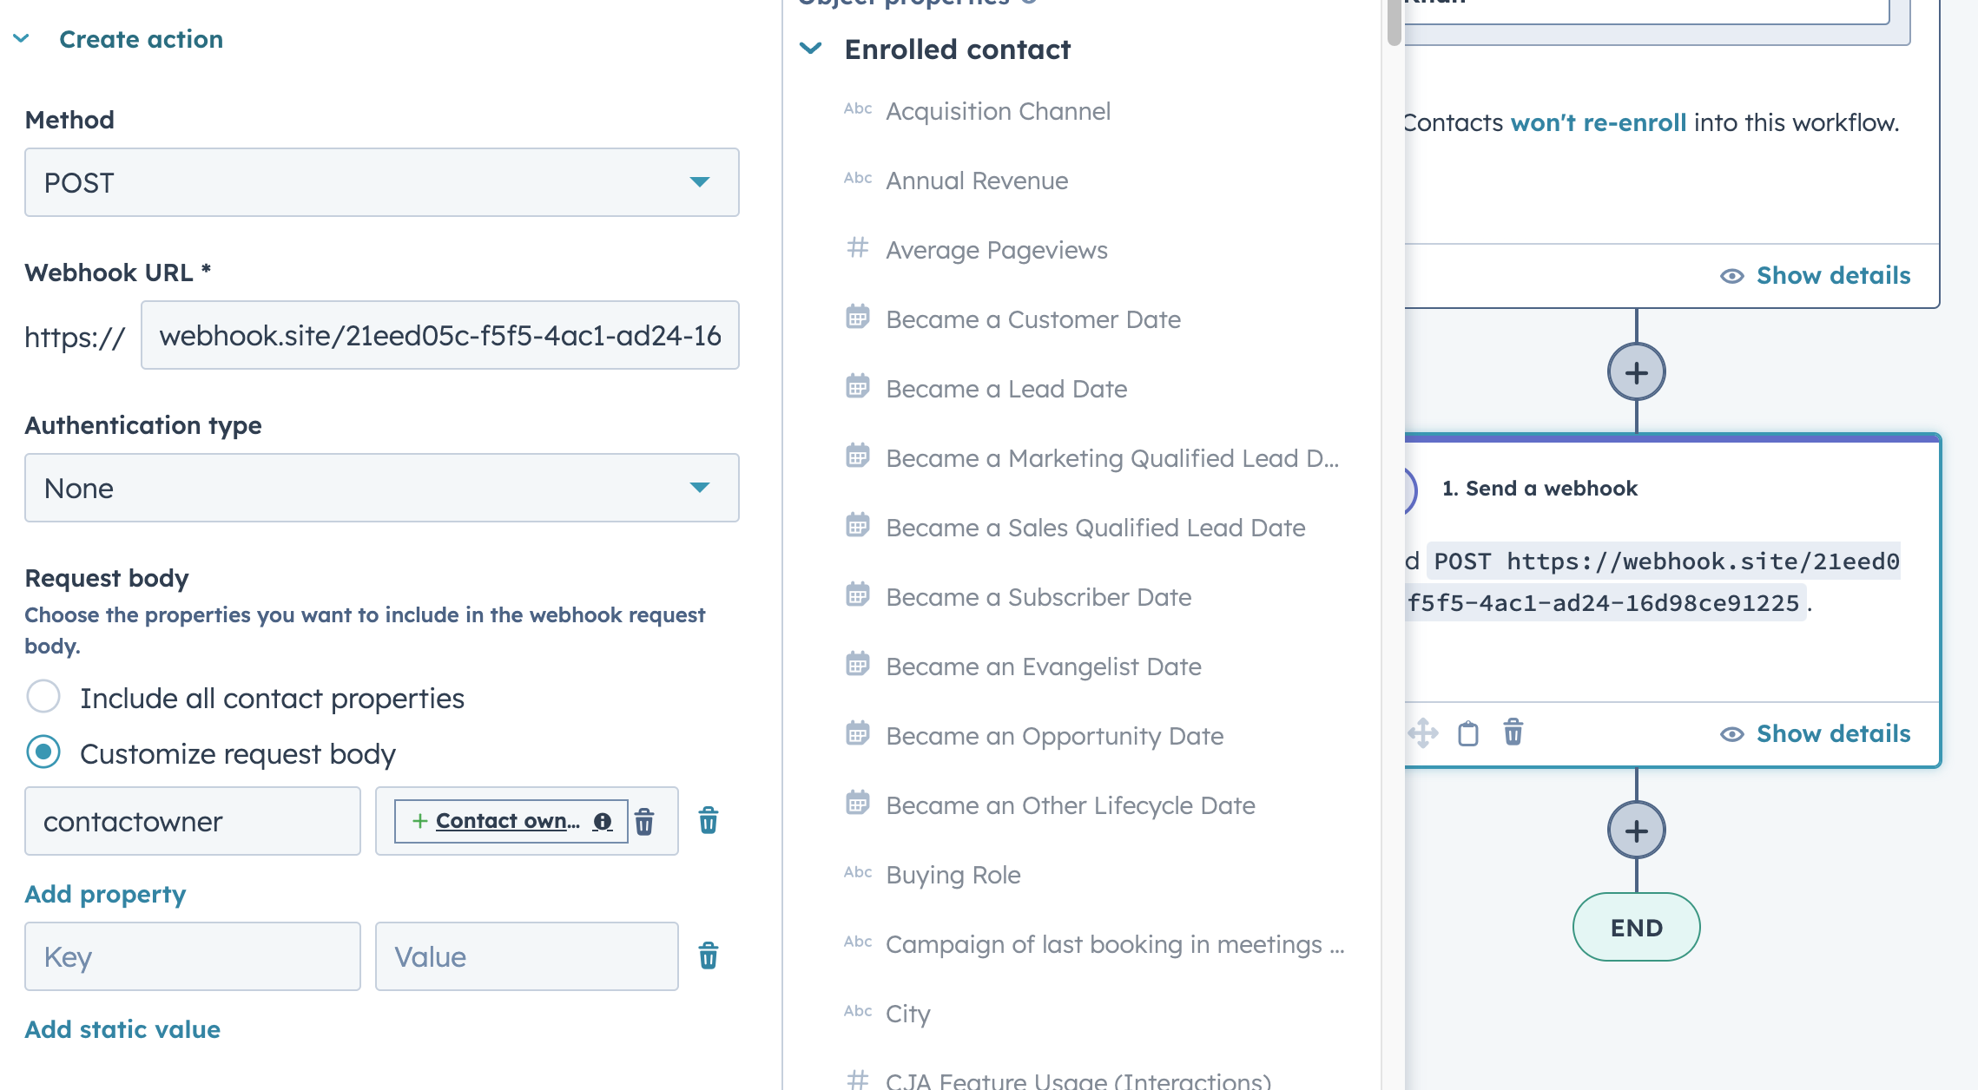Viewport: 1978px width, 1090px height.
Task: Delete the Send a webhook action via its trash icon
Action: tap(1512, 733)
